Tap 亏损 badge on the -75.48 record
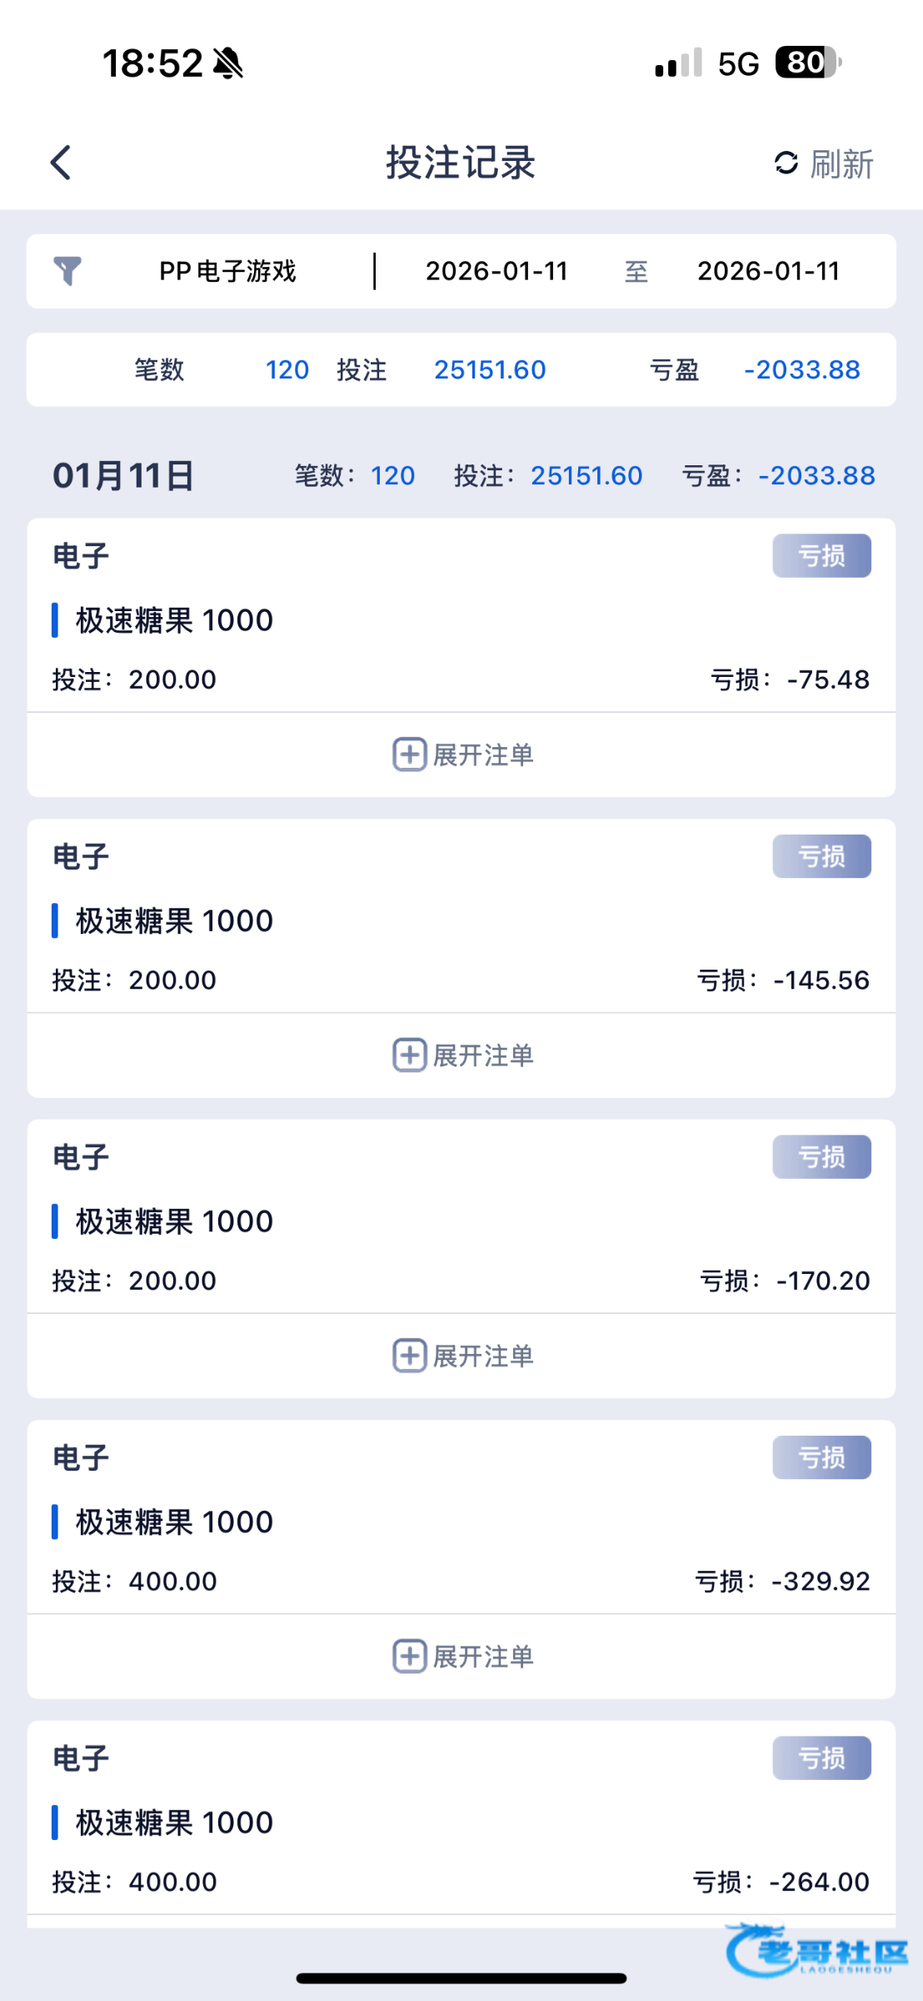Viewport: 923px width, 2001px height. pos(821,556)
